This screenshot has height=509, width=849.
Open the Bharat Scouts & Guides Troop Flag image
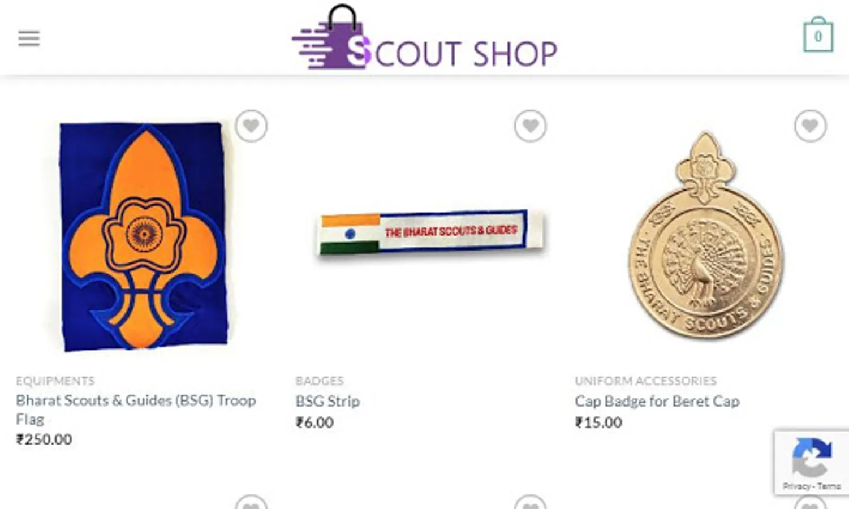[144, 236]
